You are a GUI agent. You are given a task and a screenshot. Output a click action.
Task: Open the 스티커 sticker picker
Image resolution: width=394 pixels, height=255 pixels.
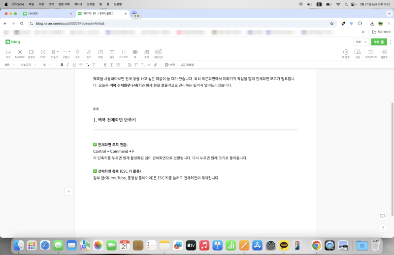click(x=43, y=54)
